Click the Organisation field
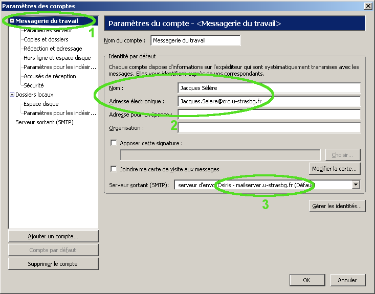This screenshot has height=294, width=375. click(269, 128)
